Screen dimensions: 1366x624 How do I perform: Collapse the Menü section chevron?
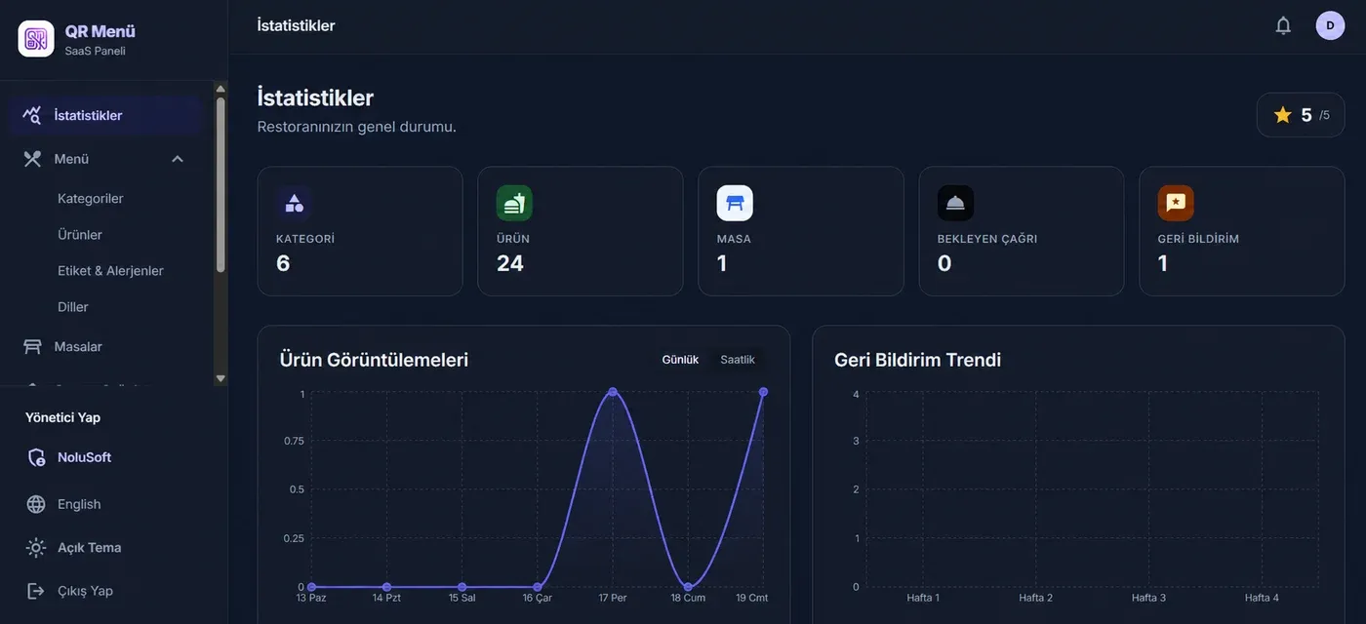[x=178, y=159]
